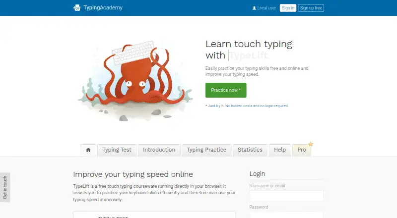Start with the Practice now button
This screenshot has height=218, width=397.
coord(226,90)
